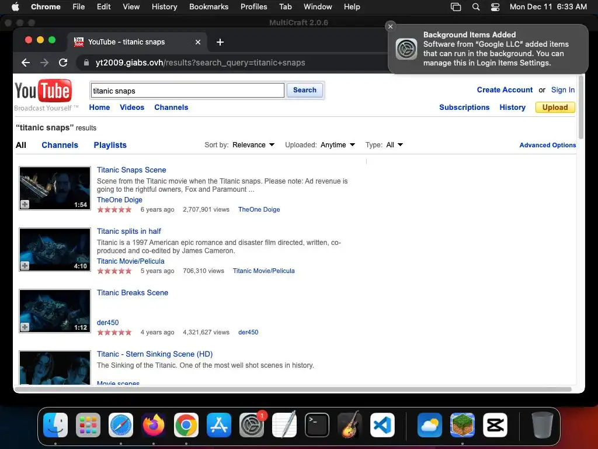Click the YouTube logo
Screen dimensions: 598x449
43,91
